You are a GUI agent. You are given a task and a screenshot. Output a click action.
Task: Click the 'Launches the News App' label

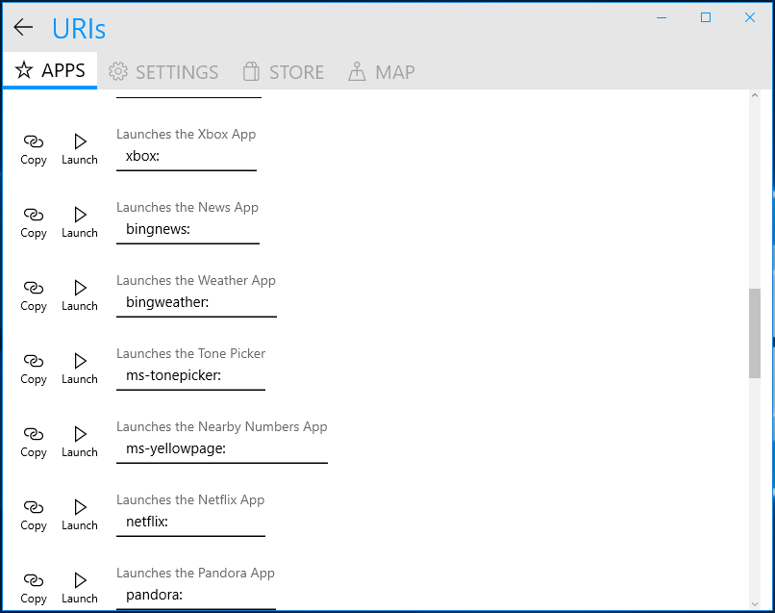point(187,208)
